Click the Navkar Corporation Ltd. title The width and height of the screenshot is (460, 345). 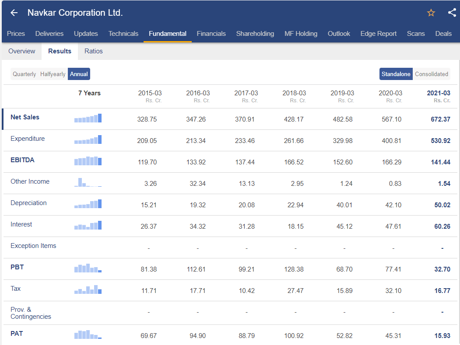75,13
